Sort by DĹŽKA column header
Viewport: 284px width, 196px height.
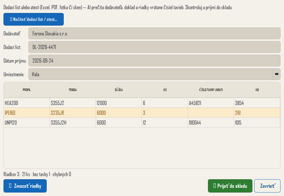coord(119,90)
